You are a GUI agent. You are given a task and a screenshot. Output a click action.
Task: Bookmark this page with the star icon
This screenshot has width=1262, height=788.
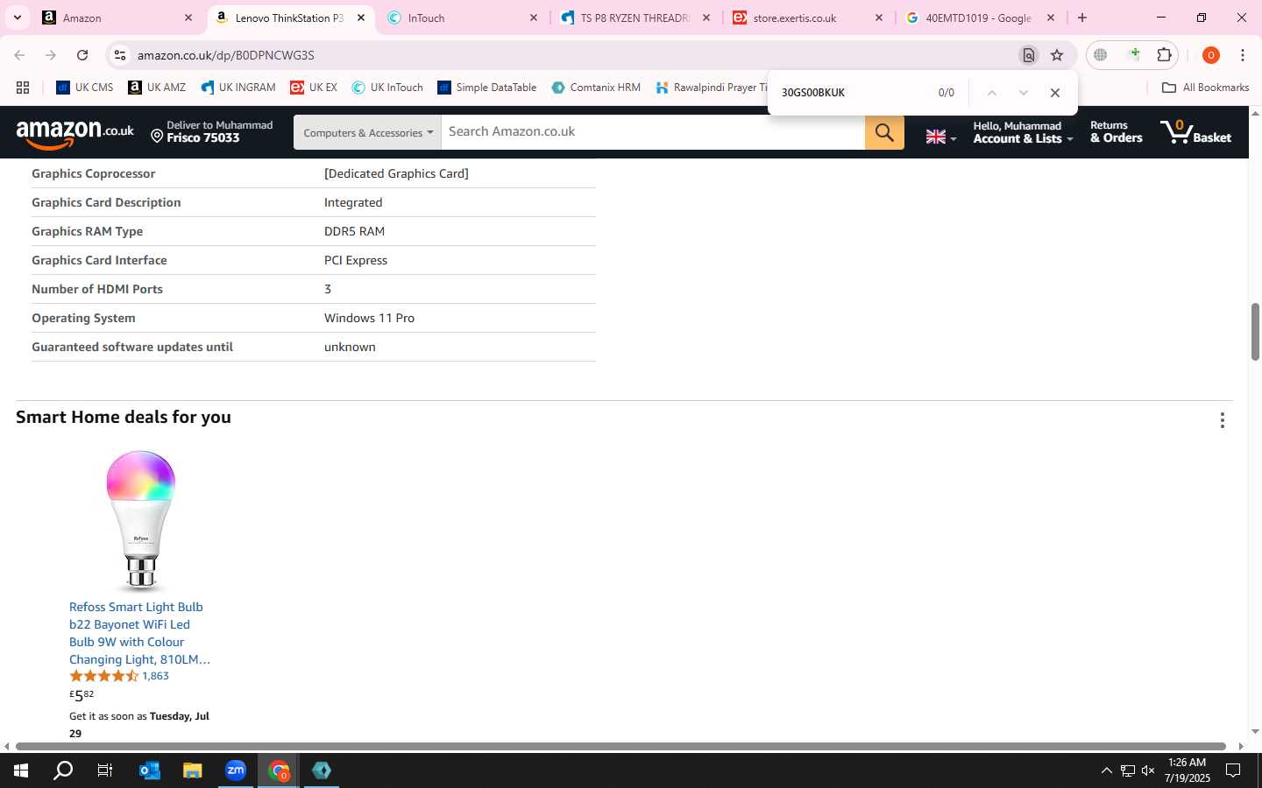1057,55
